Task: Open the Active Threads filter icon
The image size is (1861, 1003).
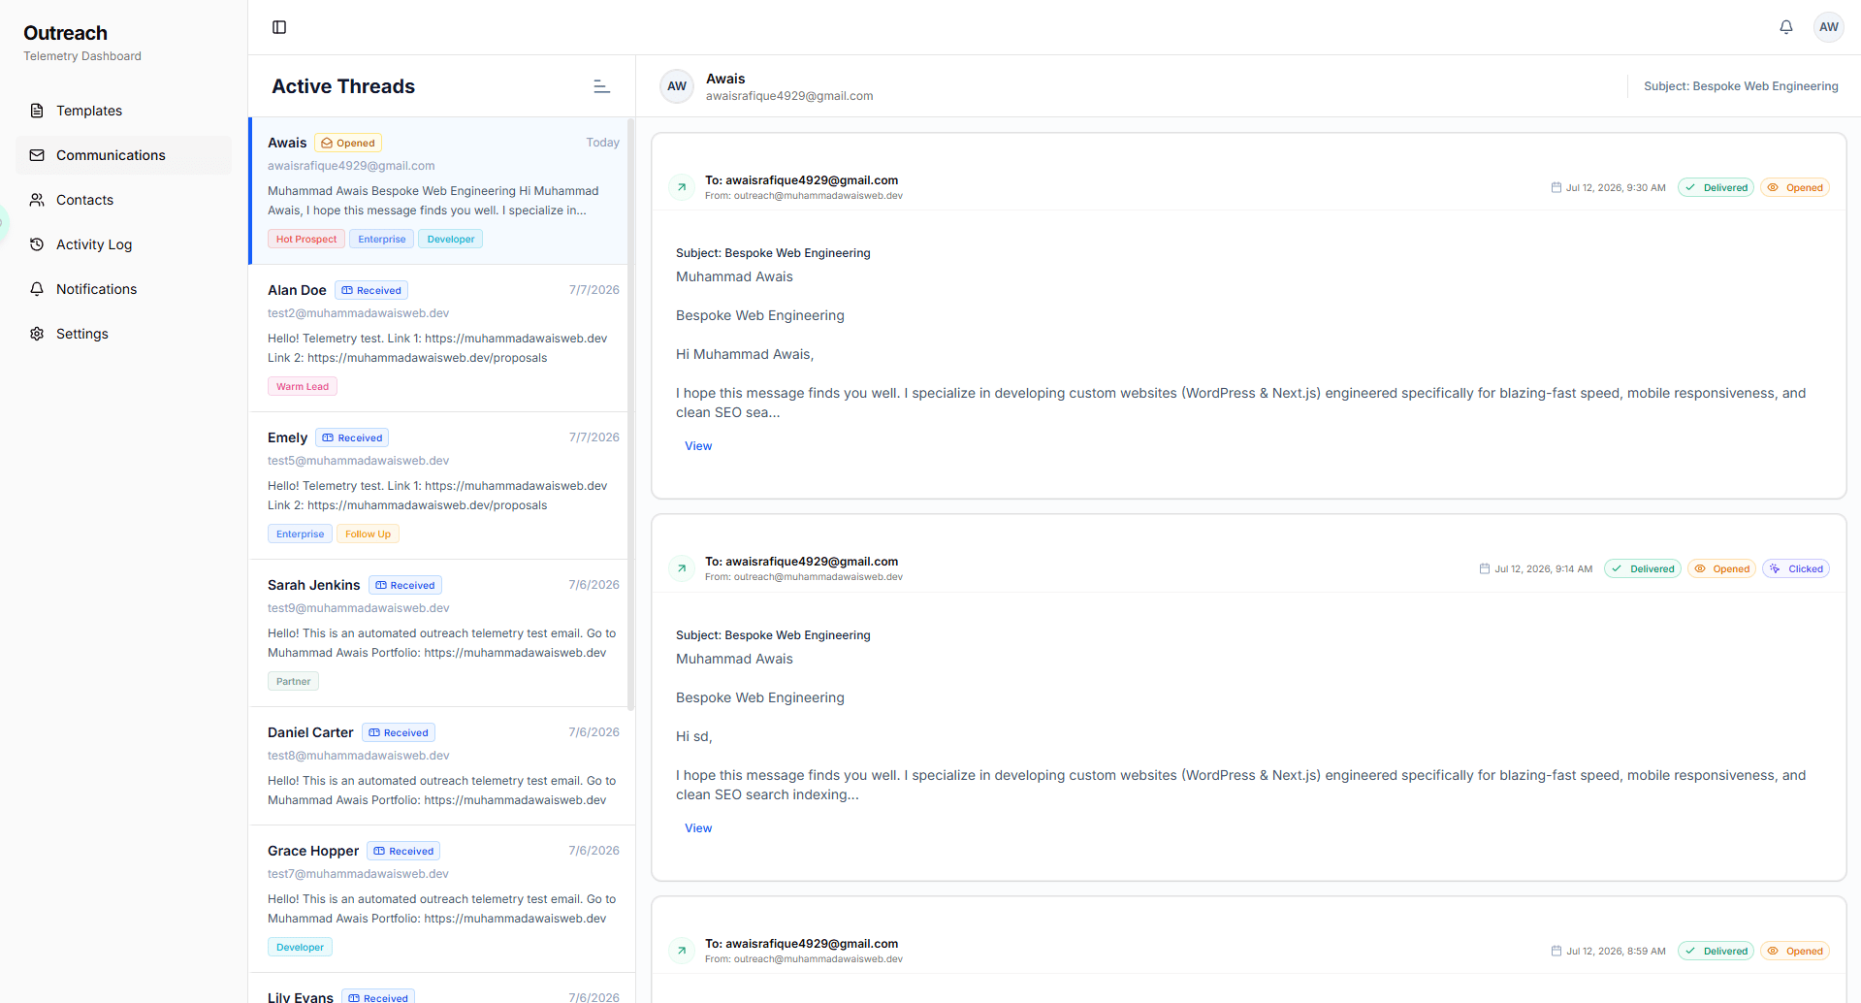Action: click(x=601, y=86)
